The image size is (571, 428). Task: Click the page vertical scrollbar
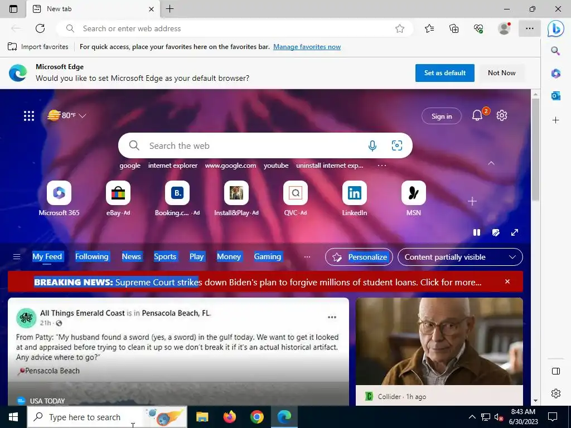coord(535,148)
